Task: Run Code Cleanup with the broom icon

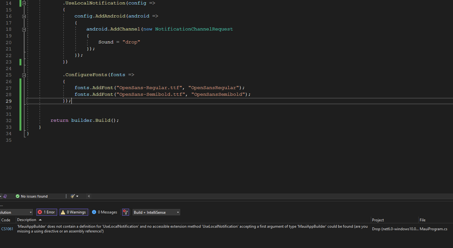Action: [x=72, y=196]
